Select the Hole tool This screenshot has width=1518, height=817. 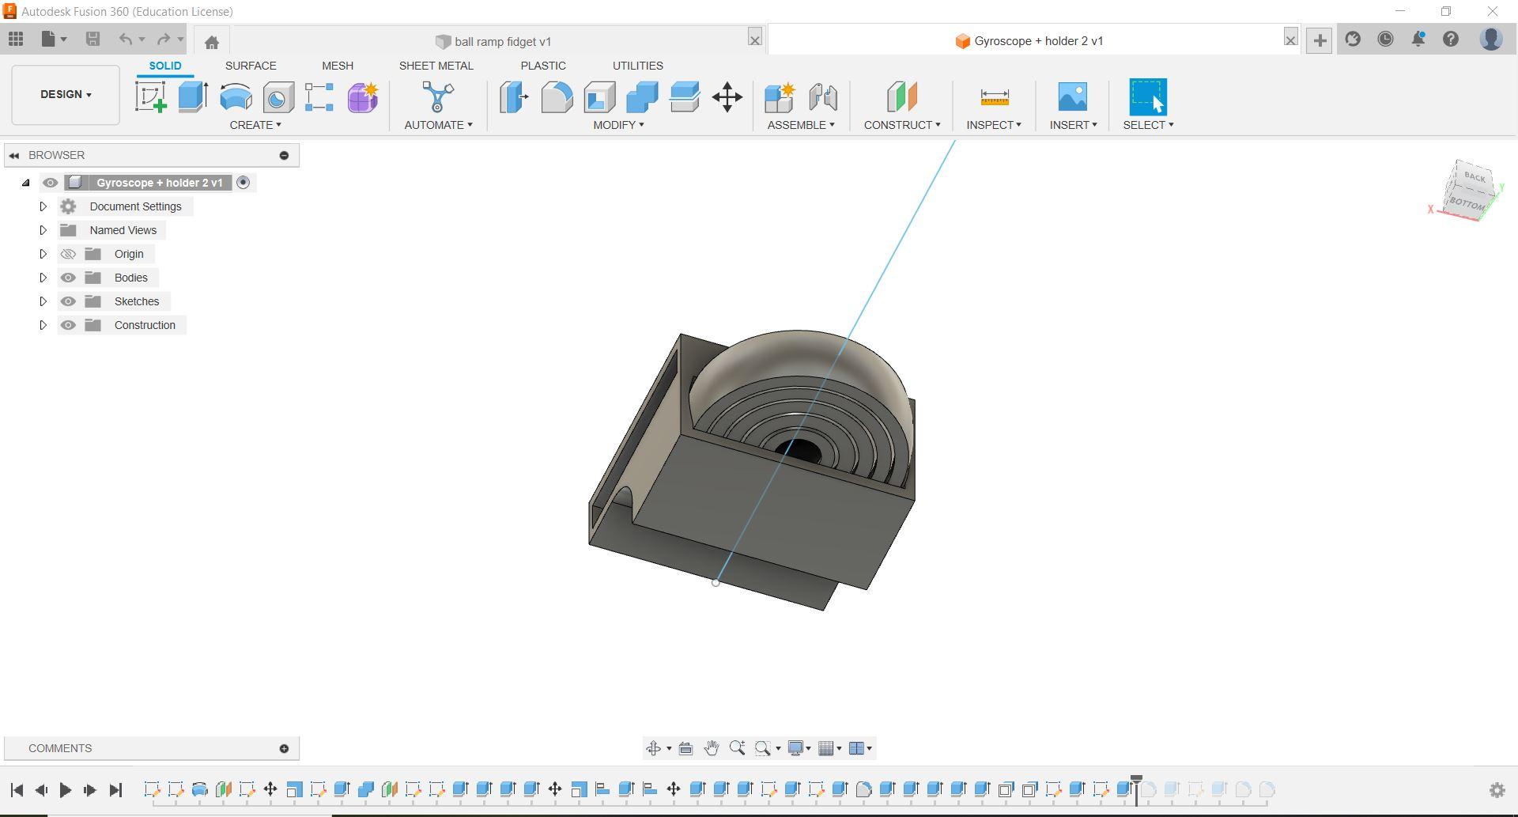278,97
